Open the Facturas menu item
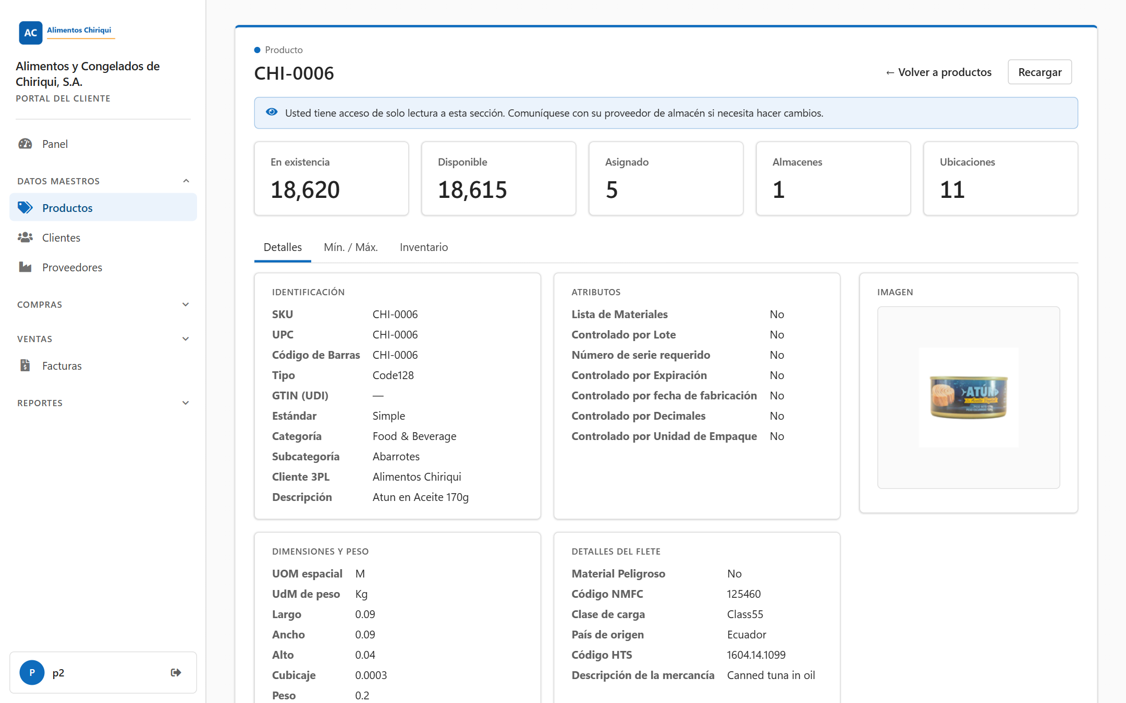Viewport: 1126px width, 703px height. click(103, 366)
